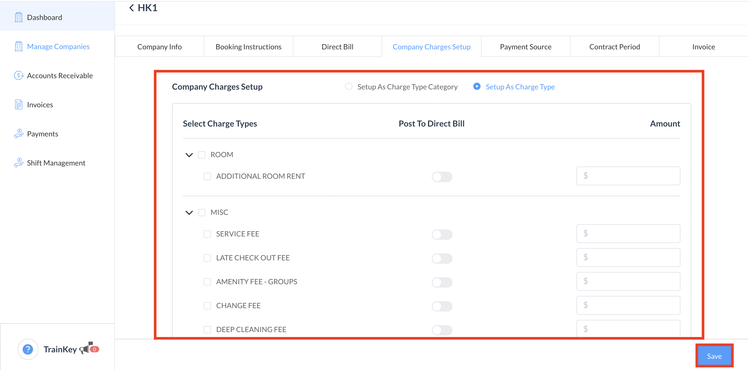The width and height of the screenshot is (748, 370).
Task: Enable the Late Check Out Fee toggle
Action: (x=442, y=258)
